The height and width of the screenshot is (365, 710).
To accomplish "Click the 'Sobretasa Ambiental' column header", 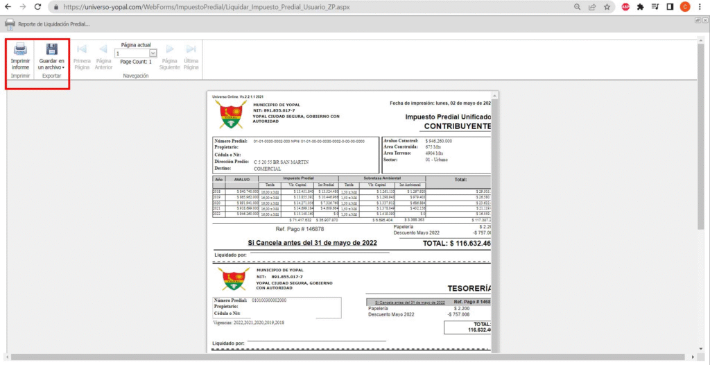I will pyautogui.click(x=382, y=178).
